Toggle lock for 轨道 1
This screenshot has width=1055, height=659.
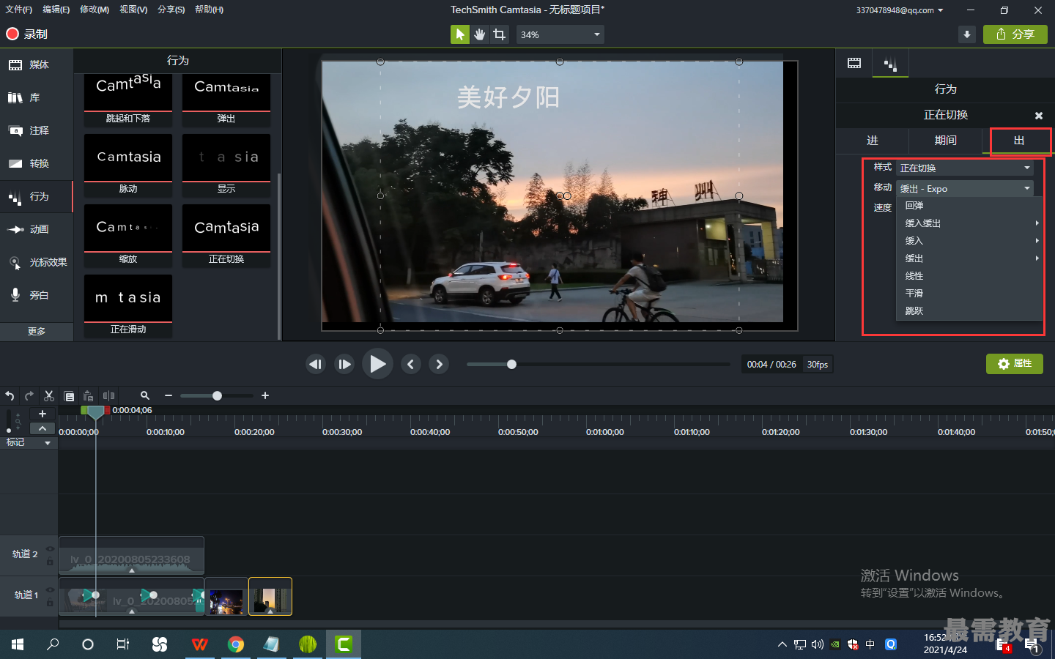(50, 602)
